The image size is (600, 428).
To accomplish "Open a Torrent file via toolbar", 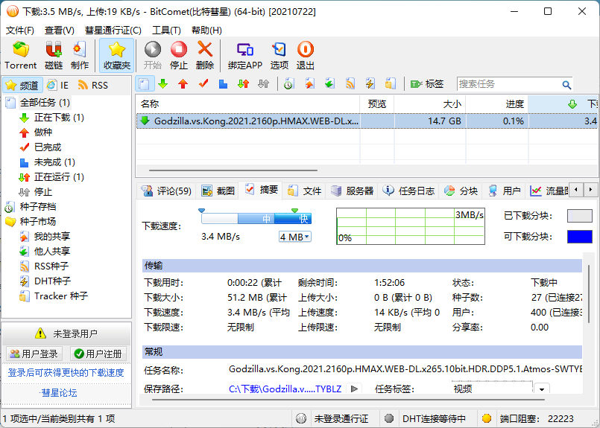I will pyautogui.click(x=21, y=55).
